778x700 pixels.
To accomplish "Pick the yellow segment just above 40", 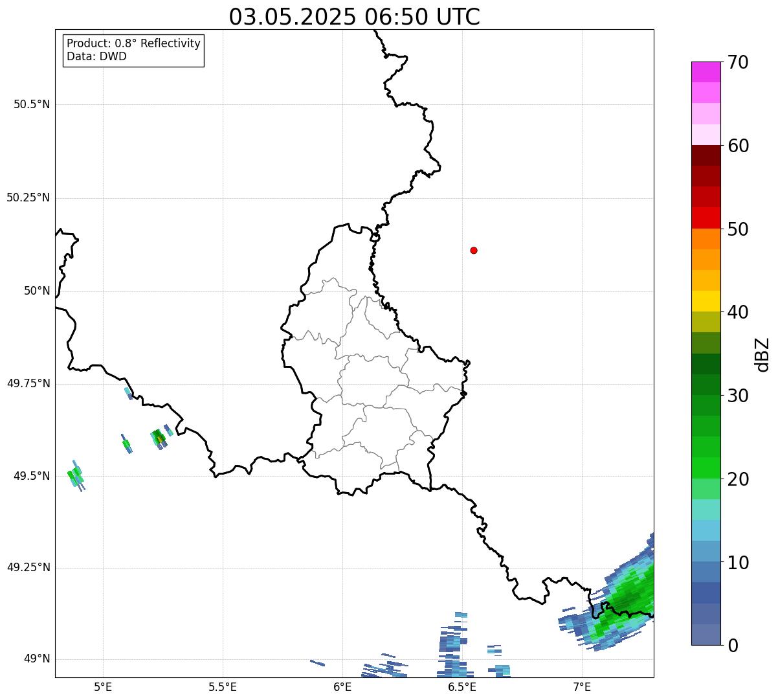I will click(706, 301).
